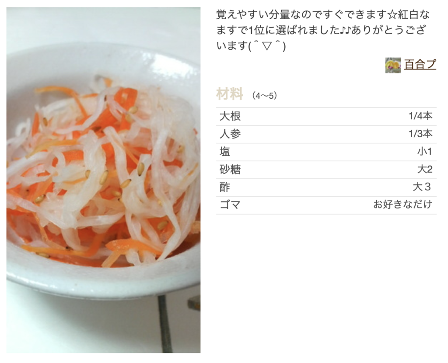Viewport: 448px width, 363px height.
Task: Click the 大2 sugar amount
Action: 425,169
